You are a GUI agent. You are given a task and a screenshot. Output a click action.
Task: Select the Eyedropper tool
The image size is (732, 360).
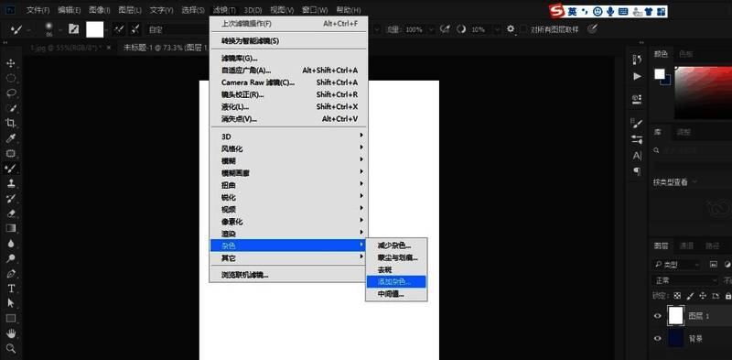pos(11,138)
